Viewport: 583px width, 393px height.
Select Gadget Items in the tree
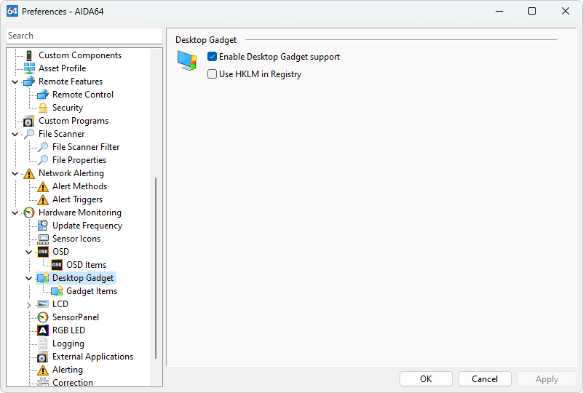point(91,291)
